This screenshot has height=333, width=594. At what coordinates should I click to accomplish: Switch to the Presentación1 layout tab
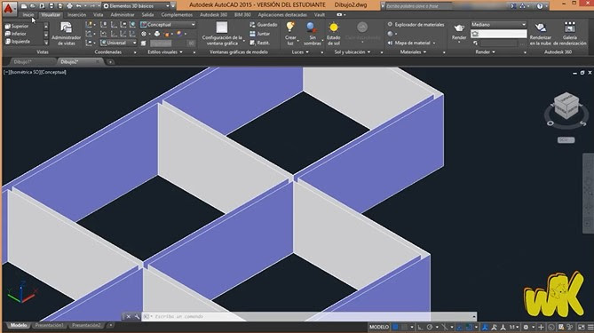click(x=49, y=325)
